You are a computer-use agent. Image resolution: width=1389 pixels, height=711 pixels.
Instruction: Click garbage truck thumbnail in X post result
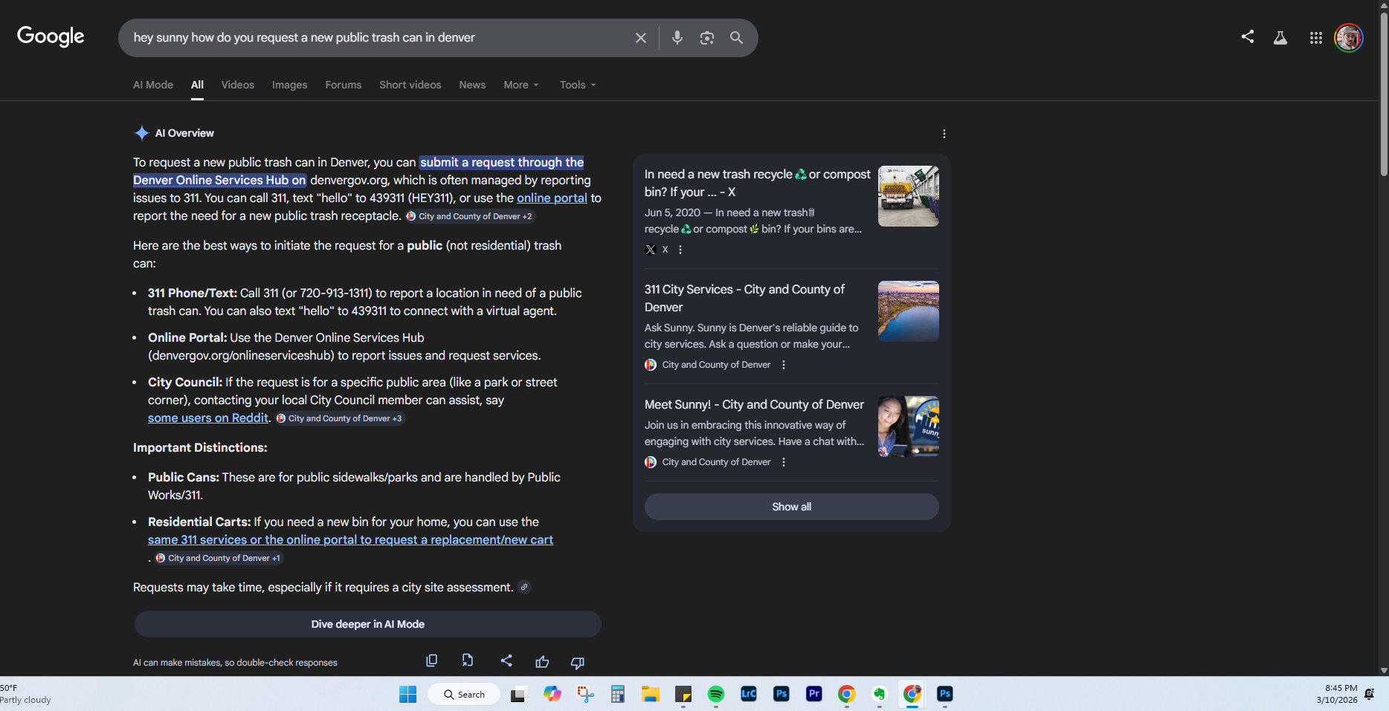pyautogui.click(x=908, y=196)
